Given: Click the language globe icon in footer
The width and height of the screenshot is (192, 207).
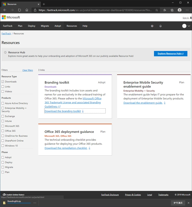Looking at the screenshot, I should pos(4,195).
